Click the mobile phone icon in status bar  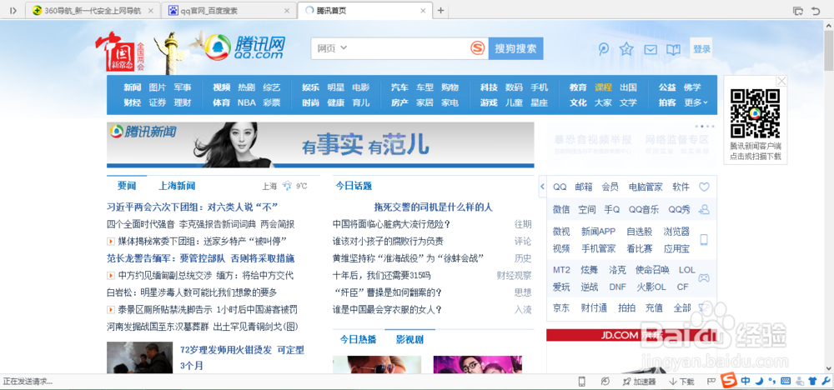[582, 381]
